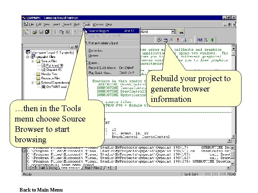Open the Build menu
Viewport: 258px width, 193px height.
(x=77, y=24)
